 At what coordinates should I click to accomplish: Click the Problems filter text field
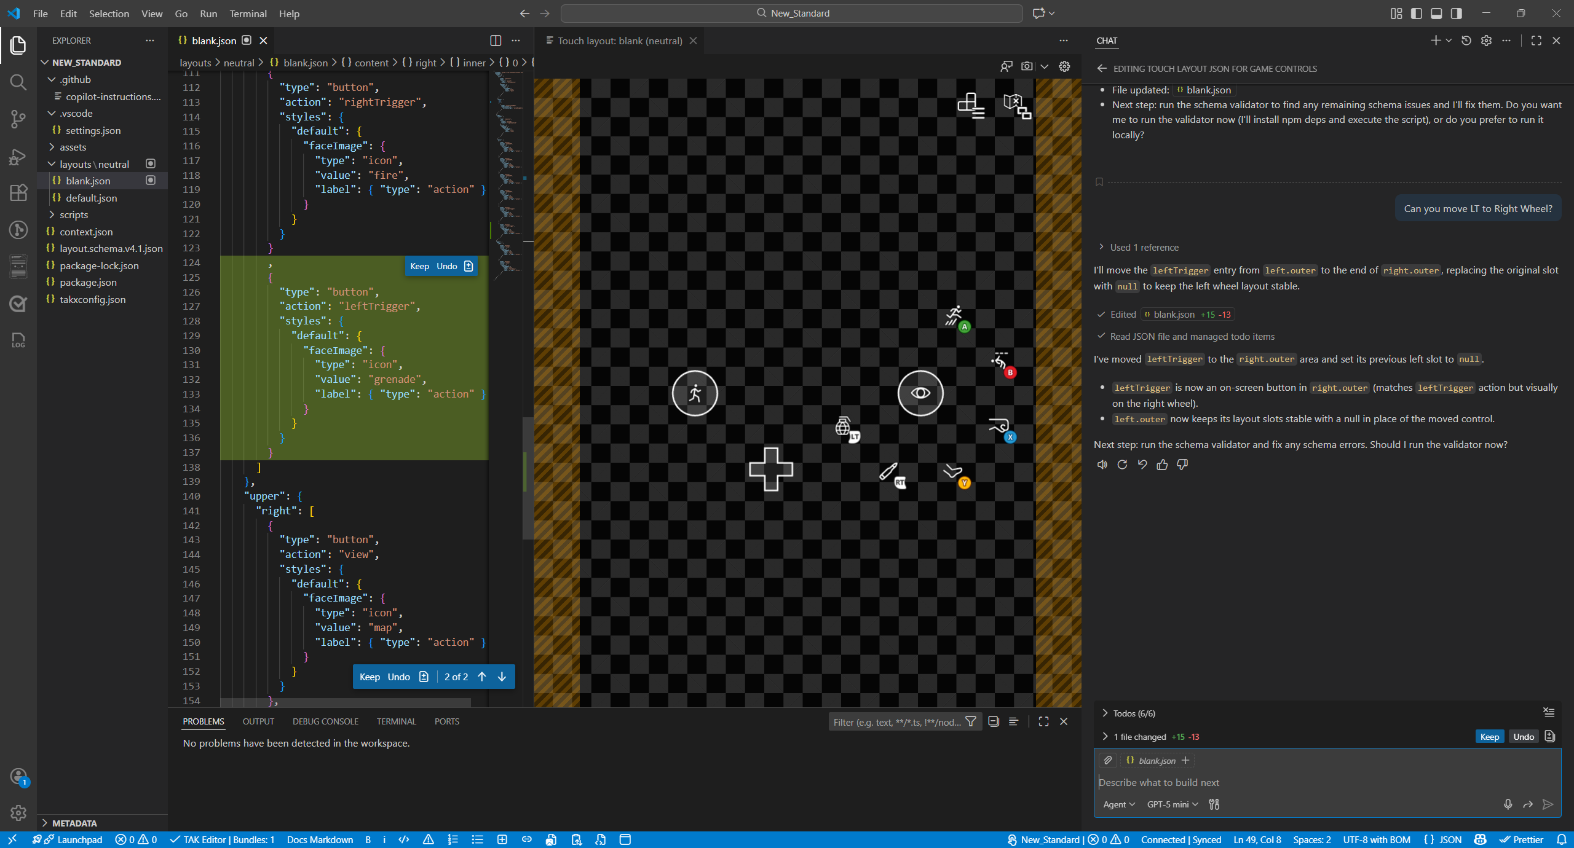896,722
